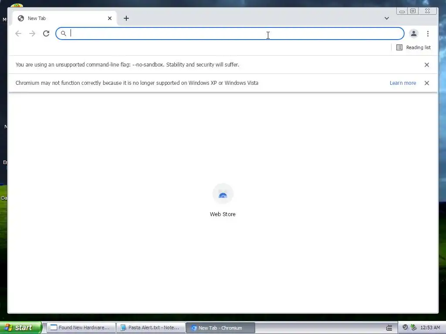Click the first system tray icon
Image resolution: width=446 pixels, height=334 pixels.
[405, 327]
